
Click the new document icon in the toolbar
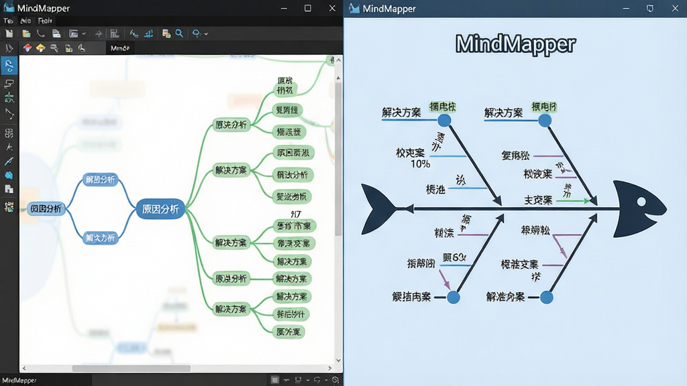pos(9,34)
